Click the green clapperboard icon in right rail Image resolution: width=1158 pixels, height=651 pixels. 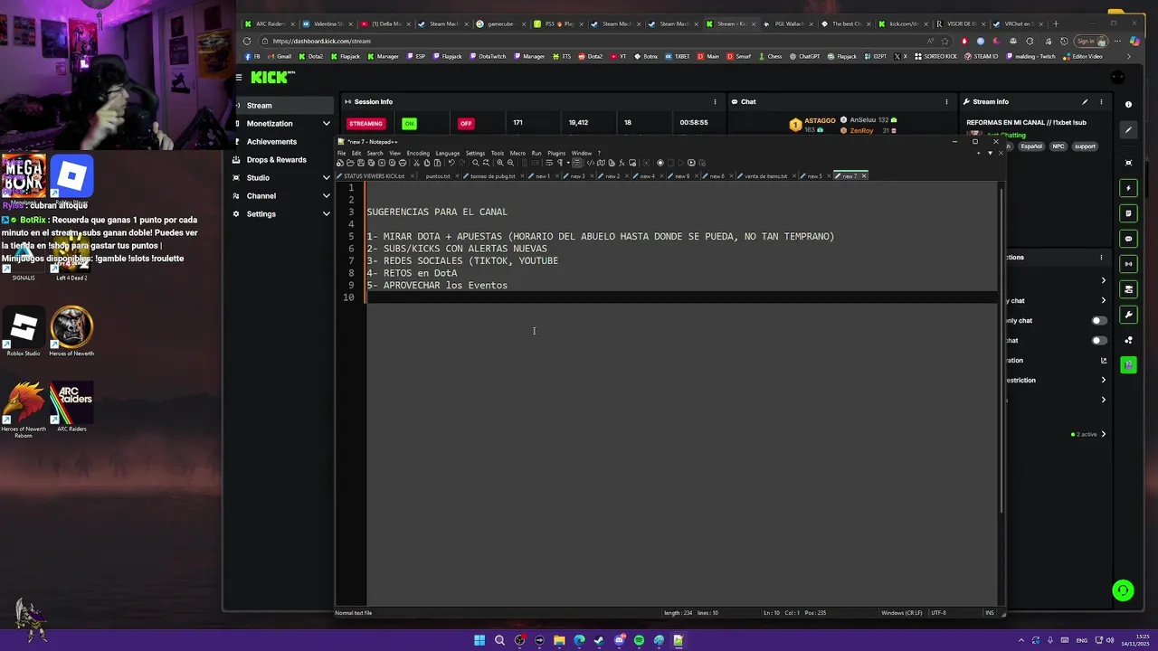1128,364
